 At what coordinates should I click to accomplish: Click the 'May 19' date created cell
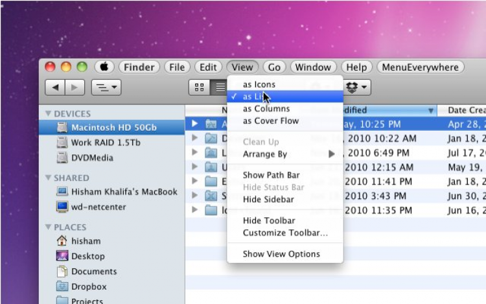(x=465, y=167)
